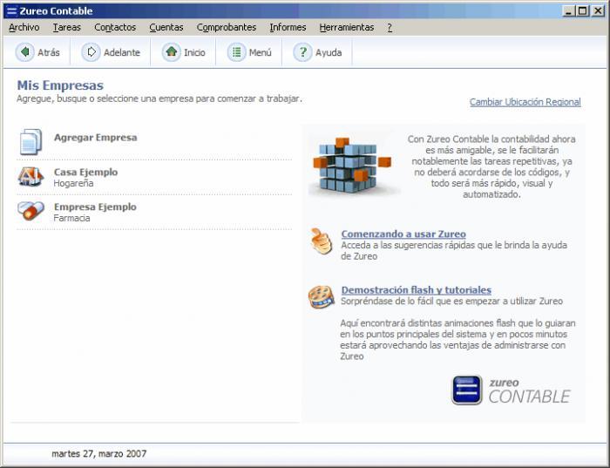The width and height of the screenshot is (610, 468).
Task: Close the Zureo Contable window
Action: [598, 10]
